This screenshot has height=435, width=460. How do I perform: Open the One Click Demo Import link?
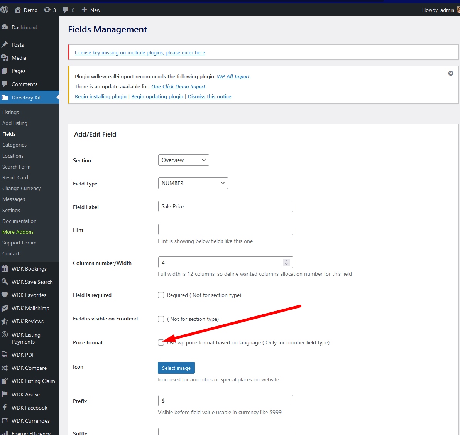click(x=178, y=87)
